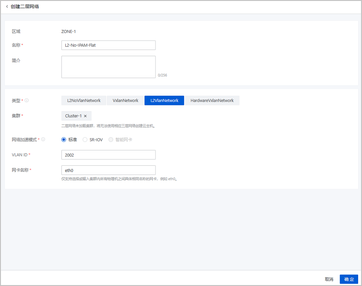Select the HardwareVxlanNetwork type
The image size is (362, 286).
point(212,100)
